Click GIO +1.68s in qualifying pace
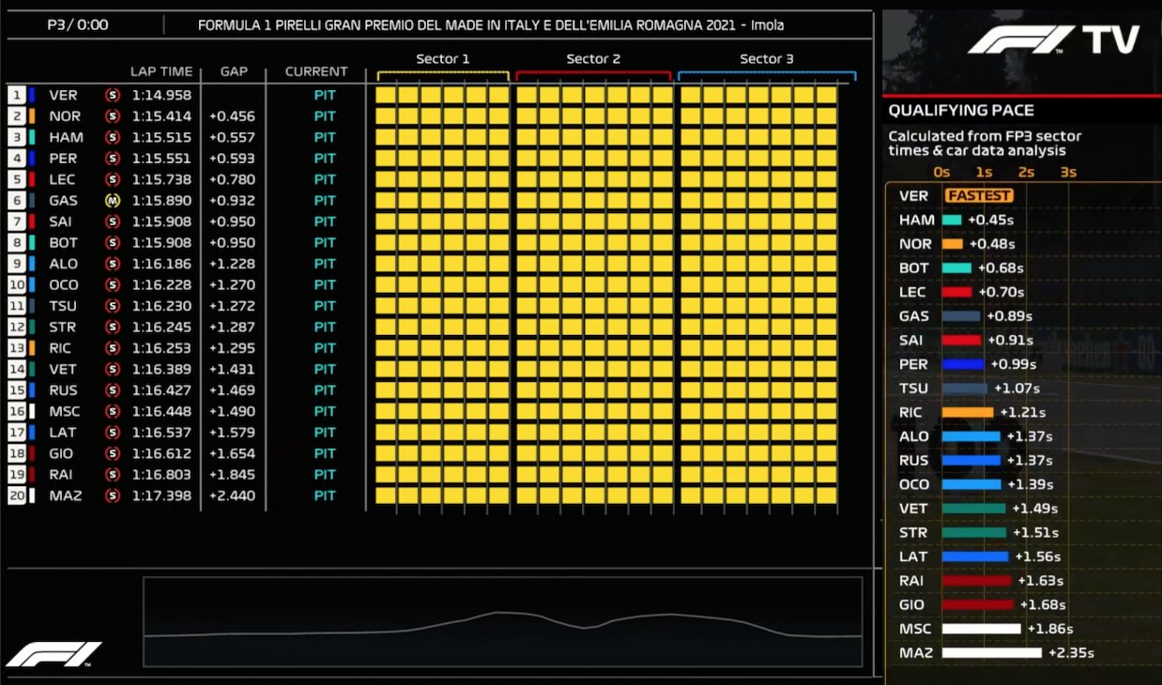This screenshot has height=685, width=1162. coord(1043,605)
